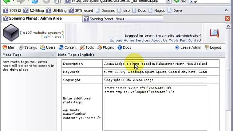Click in the Keywords field
The height and width of the screenshot is (131, 233).
[x=155, y=72]
